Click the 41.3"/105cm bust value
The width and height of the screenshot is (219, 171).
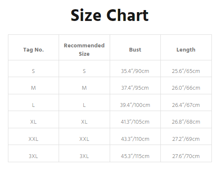(135, 122)
